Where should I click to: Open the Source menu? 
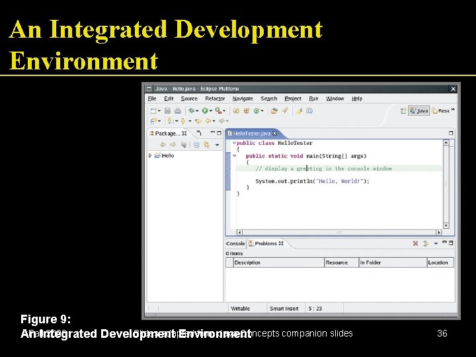[189, 99]
